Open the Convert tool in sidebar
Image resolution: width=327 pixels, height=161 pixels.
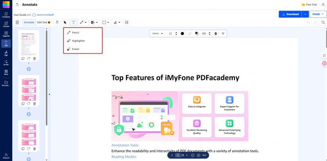coord(6,25)
